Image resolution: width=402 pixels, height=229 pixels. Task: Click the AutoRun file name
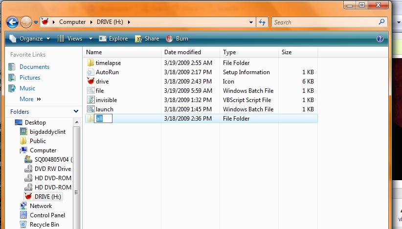click(107, 72)
